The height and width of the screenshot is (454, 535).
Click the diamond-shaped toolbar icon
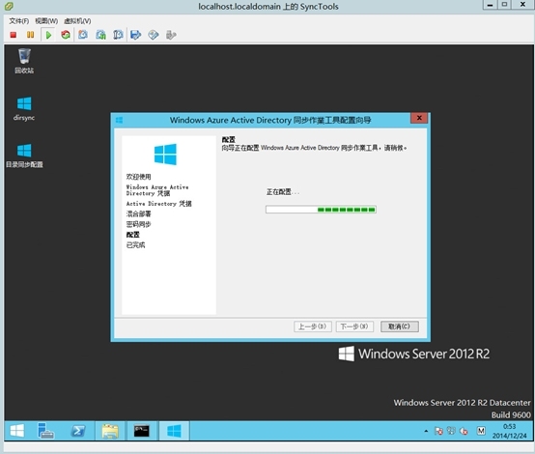click(x=154, y=35)
